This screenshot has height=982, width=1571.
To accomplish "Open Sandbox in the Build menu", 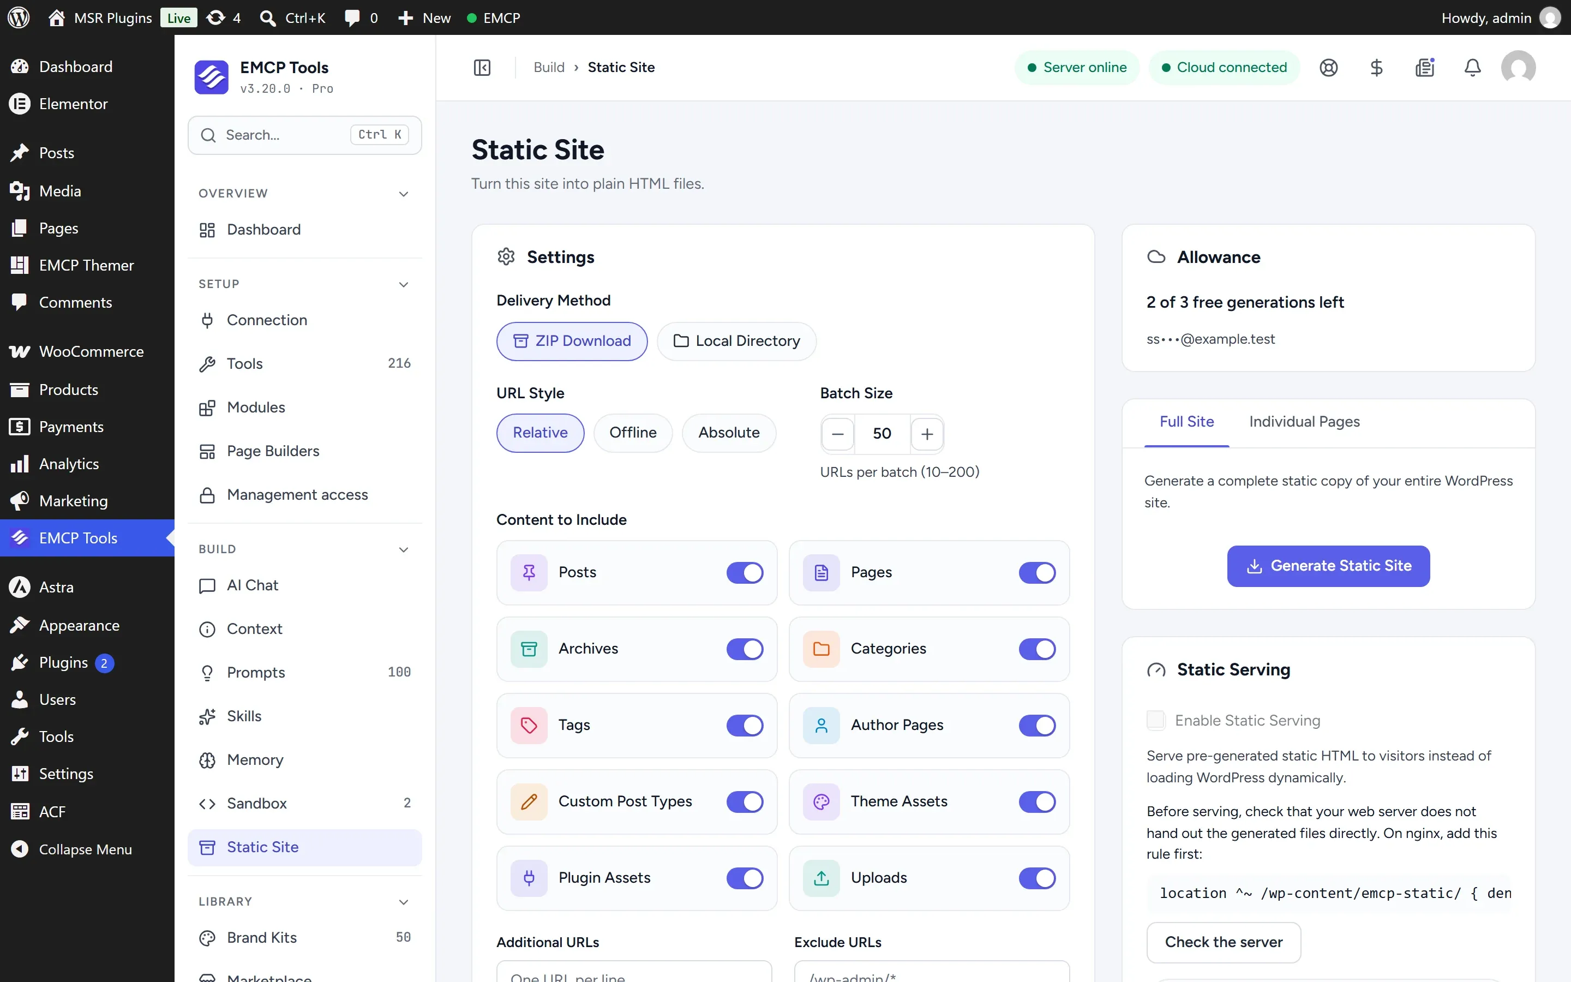I will coord(304,804).
